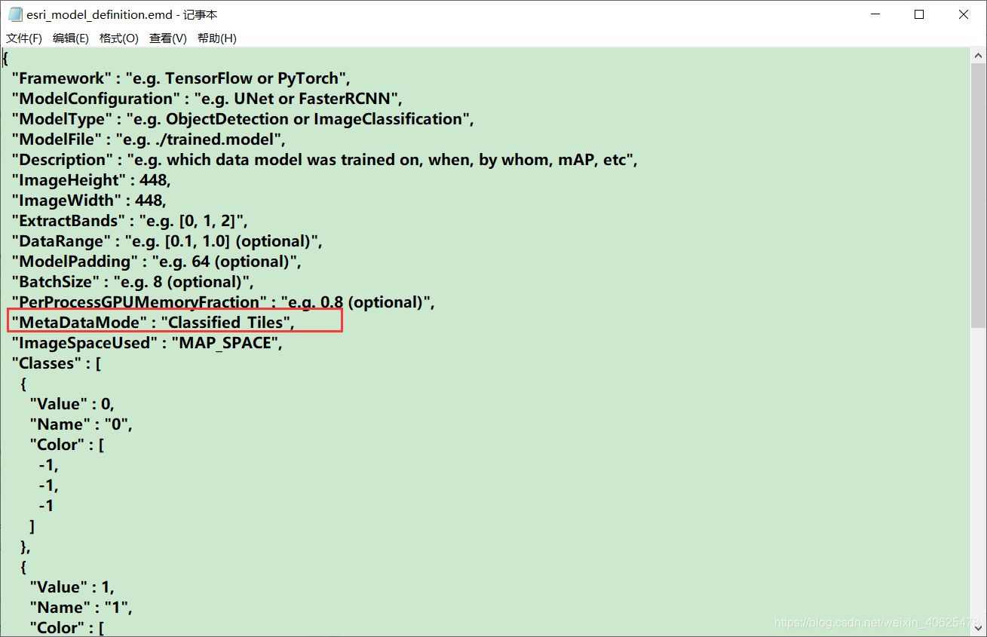Screen dimensions: 987x637
Task: Click the "ImageWidth" : 448 line
Action: 88,201
